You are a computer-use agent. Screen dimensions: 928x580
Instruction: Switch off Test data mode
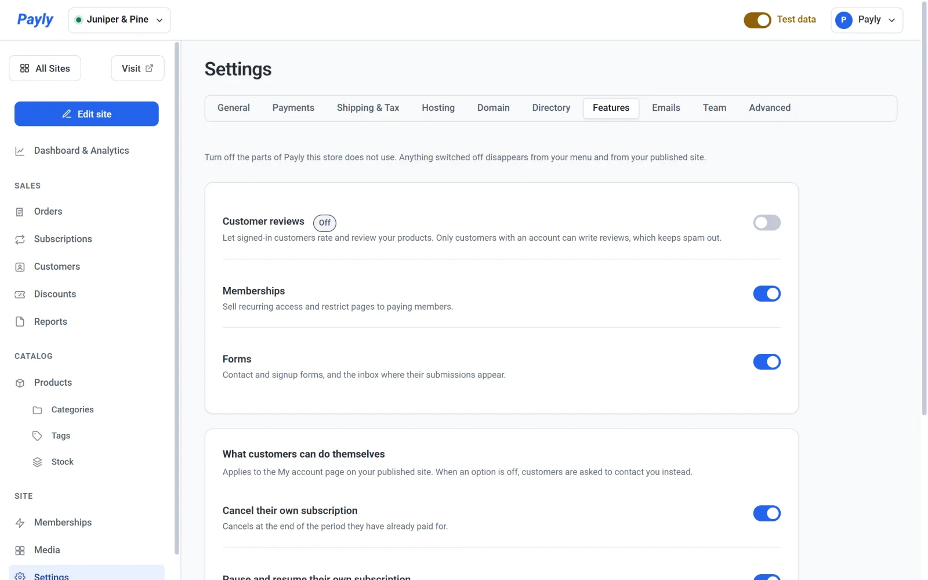757,20
